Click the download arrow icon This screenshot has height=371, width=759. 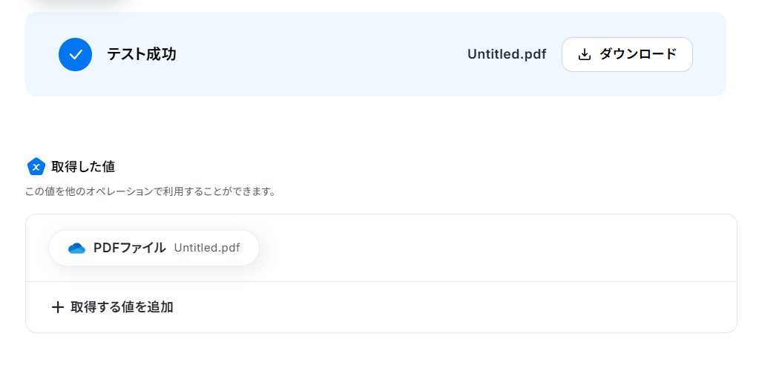[585, 54]
